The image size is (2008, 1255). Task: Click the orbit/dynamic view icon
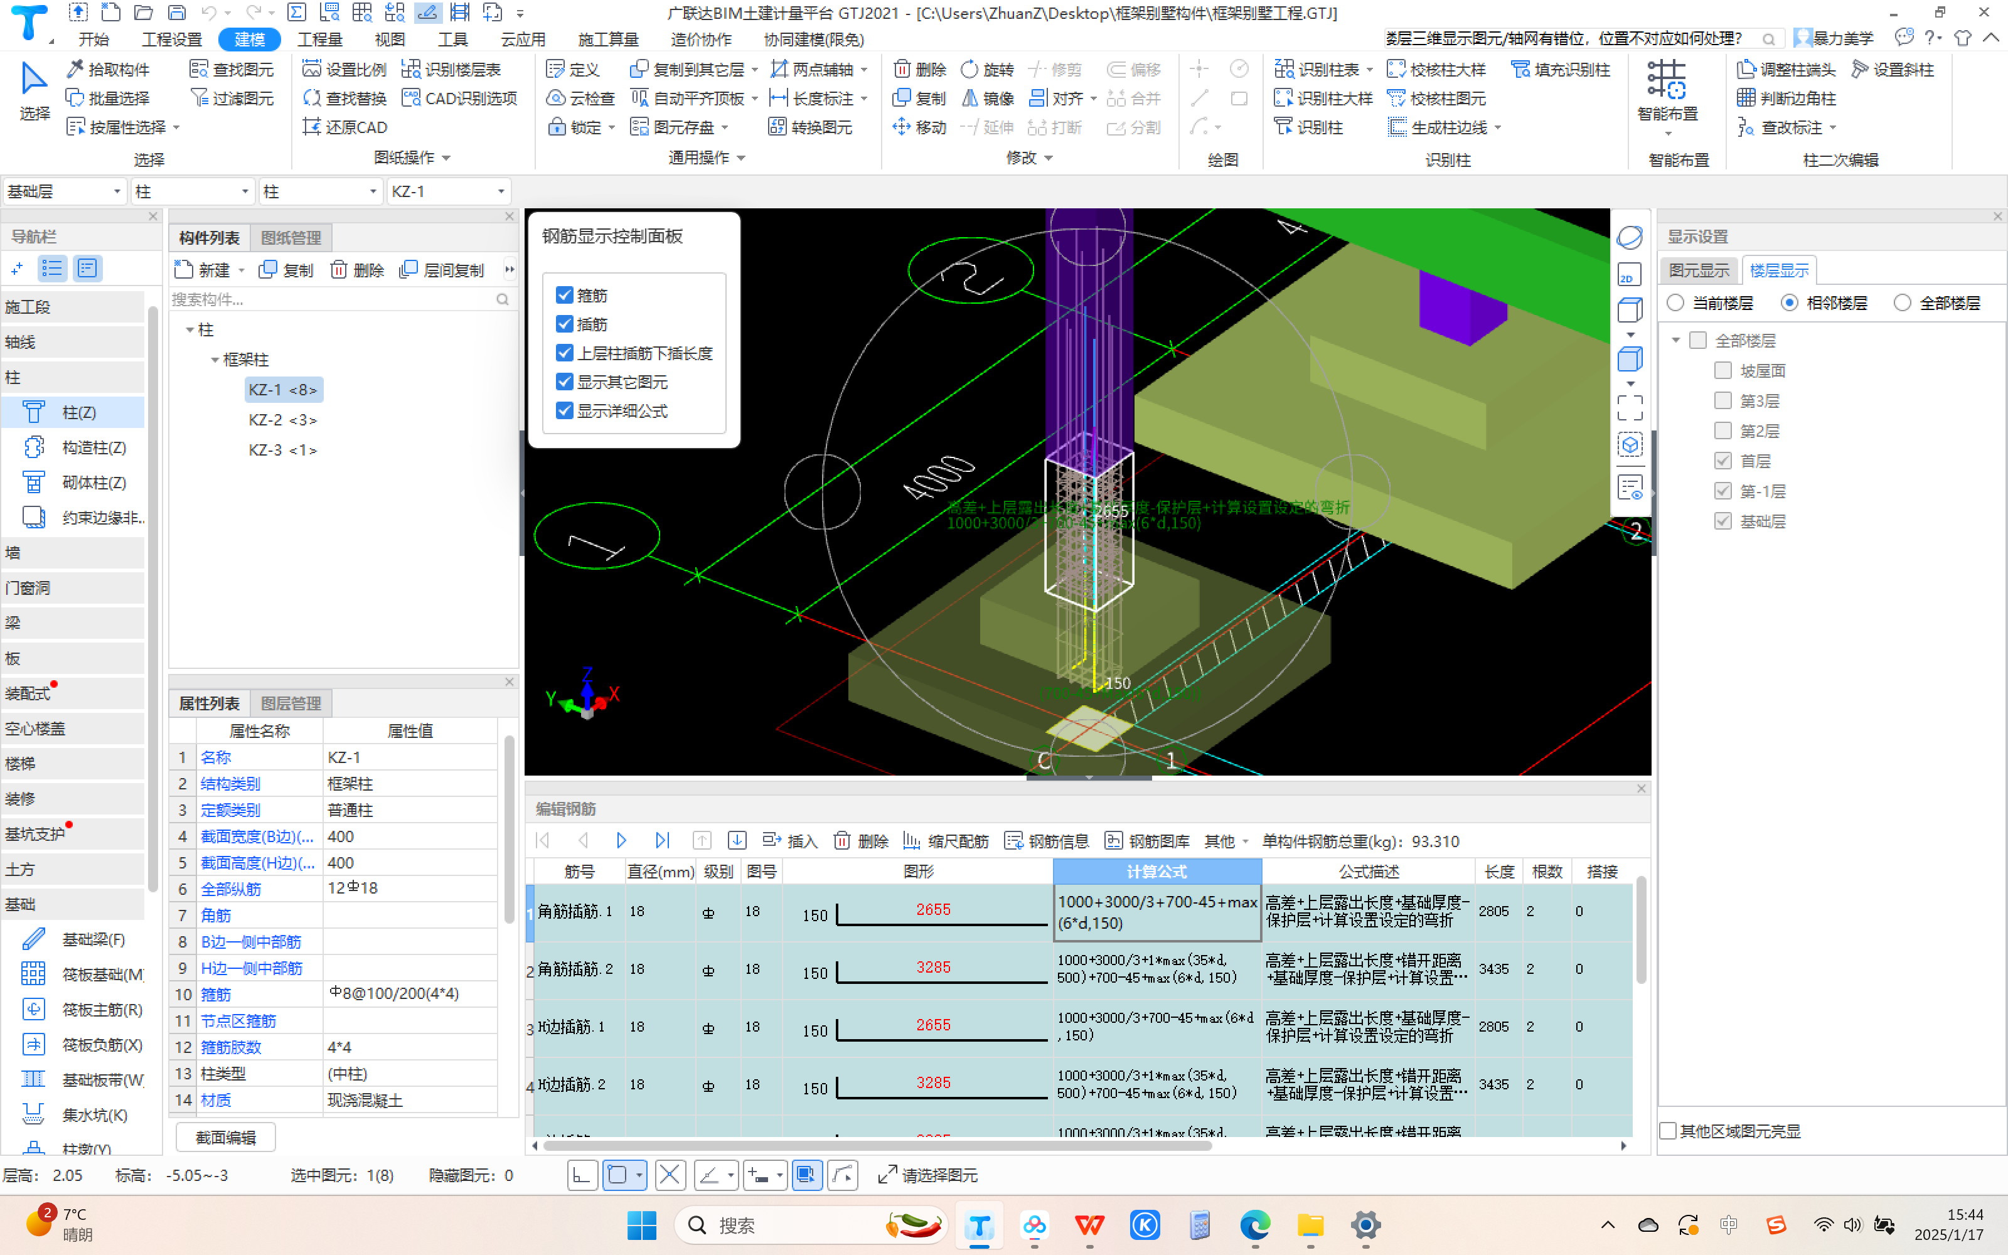click(x=1630, y=237)
